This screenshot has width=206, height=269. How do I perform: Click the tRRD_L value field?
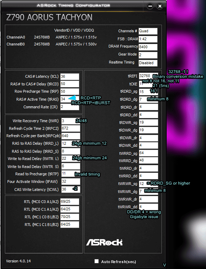(71, 144)
